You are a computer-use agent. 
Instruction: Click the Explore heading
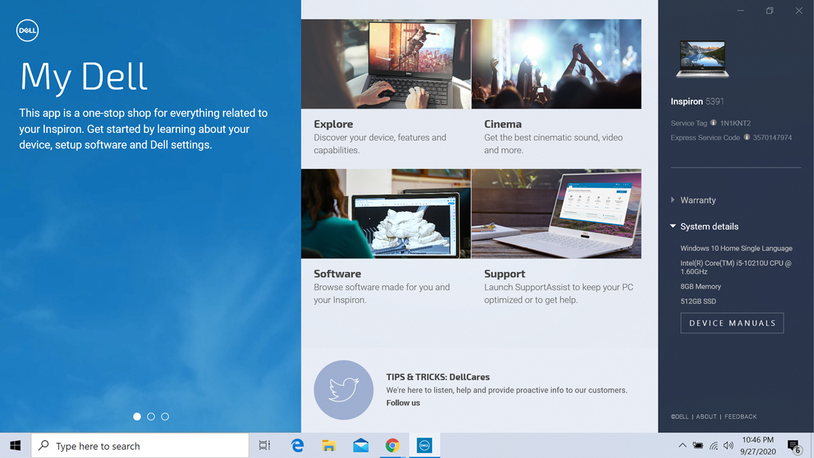(x=333, y=124)
